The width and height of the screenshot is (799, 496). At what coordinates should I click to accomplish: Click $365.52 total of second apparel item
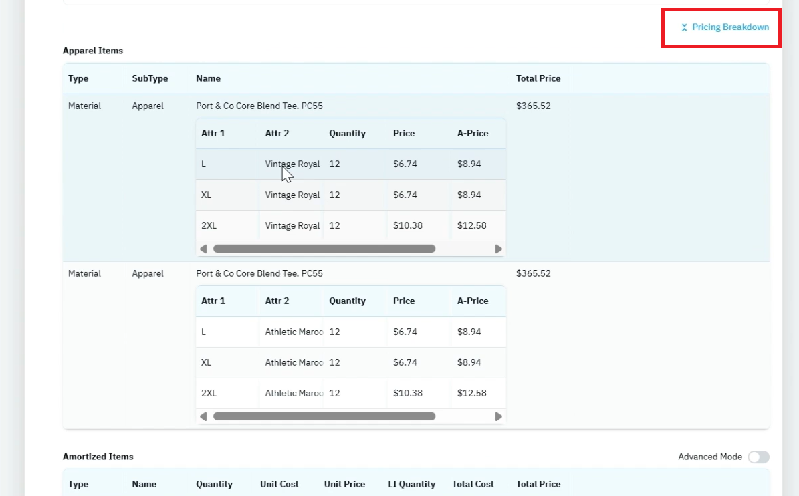534,273
